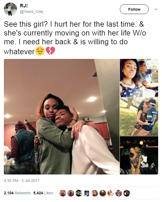Open the car selfie photo thumbnail
162x202 pixels.
tap(139, 78)
